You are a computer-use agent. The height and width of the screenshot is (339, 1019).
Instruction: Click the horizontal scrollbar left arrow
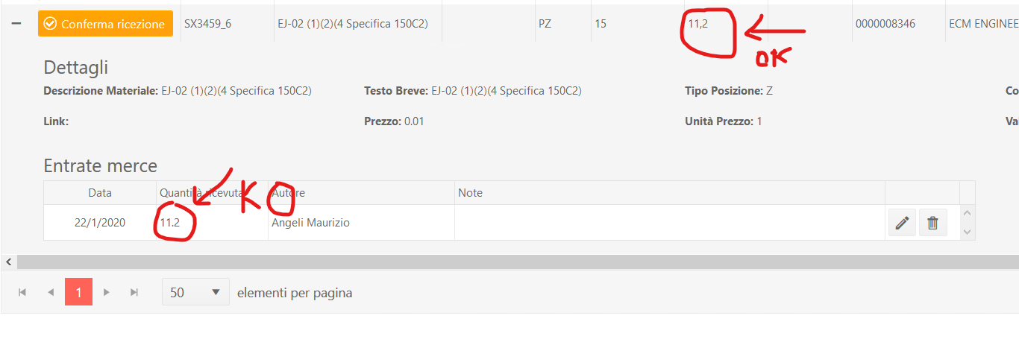coord(7,262)
